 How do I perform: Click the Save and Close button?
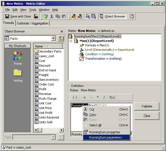(x=18, y=16)
